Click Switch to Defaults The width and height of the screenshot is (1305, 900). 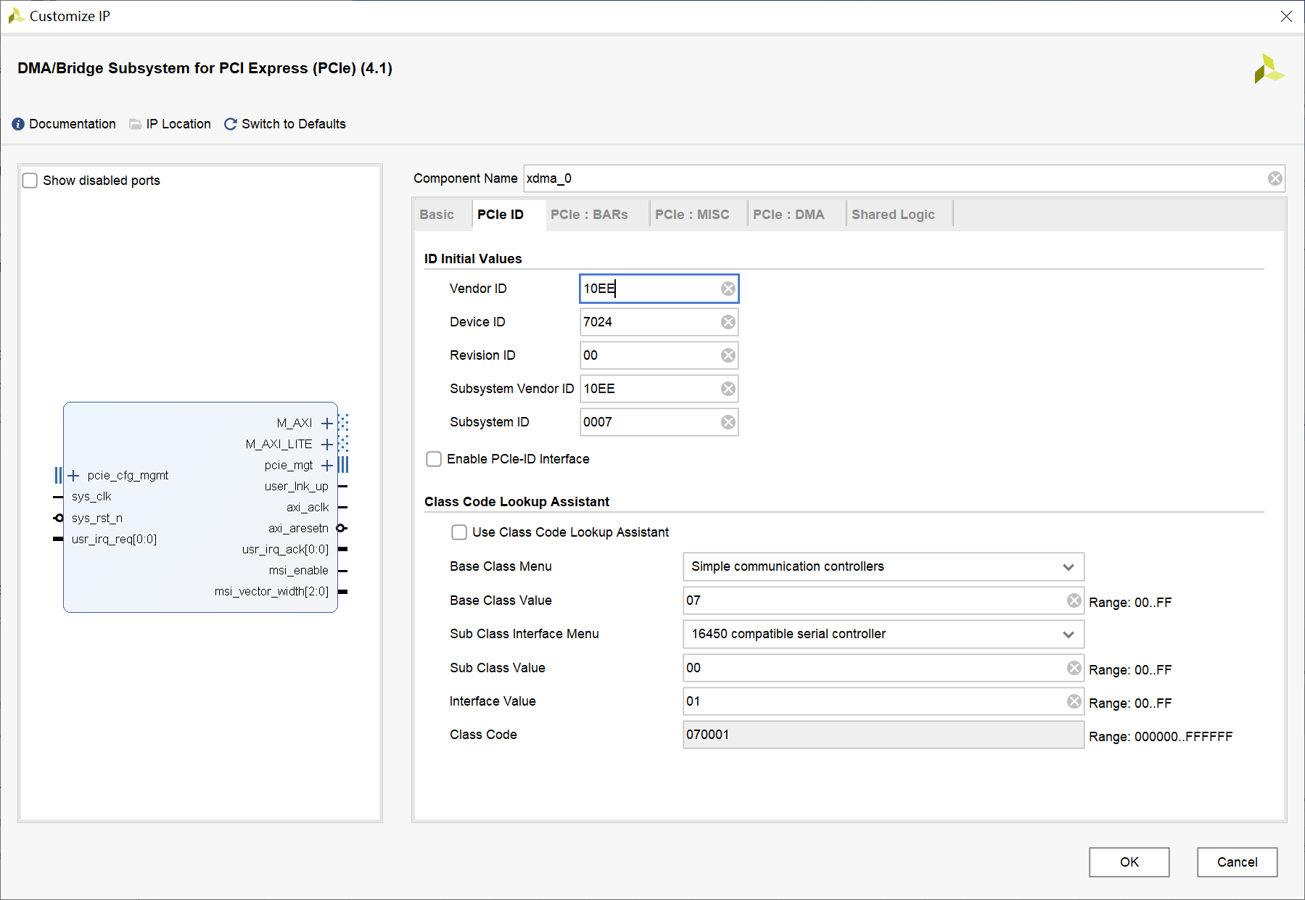294,124
